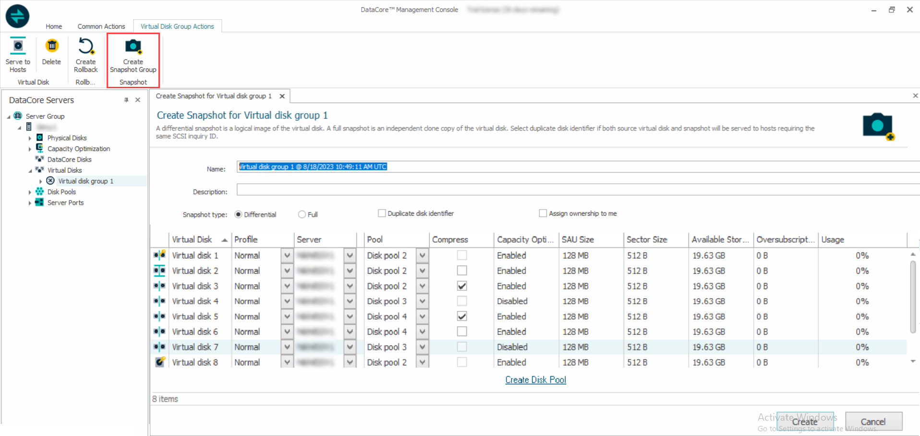Pin the DataCore Servers panel
Image resolution: width=920 pixels, height=436 pixels.
coord(126,100)
